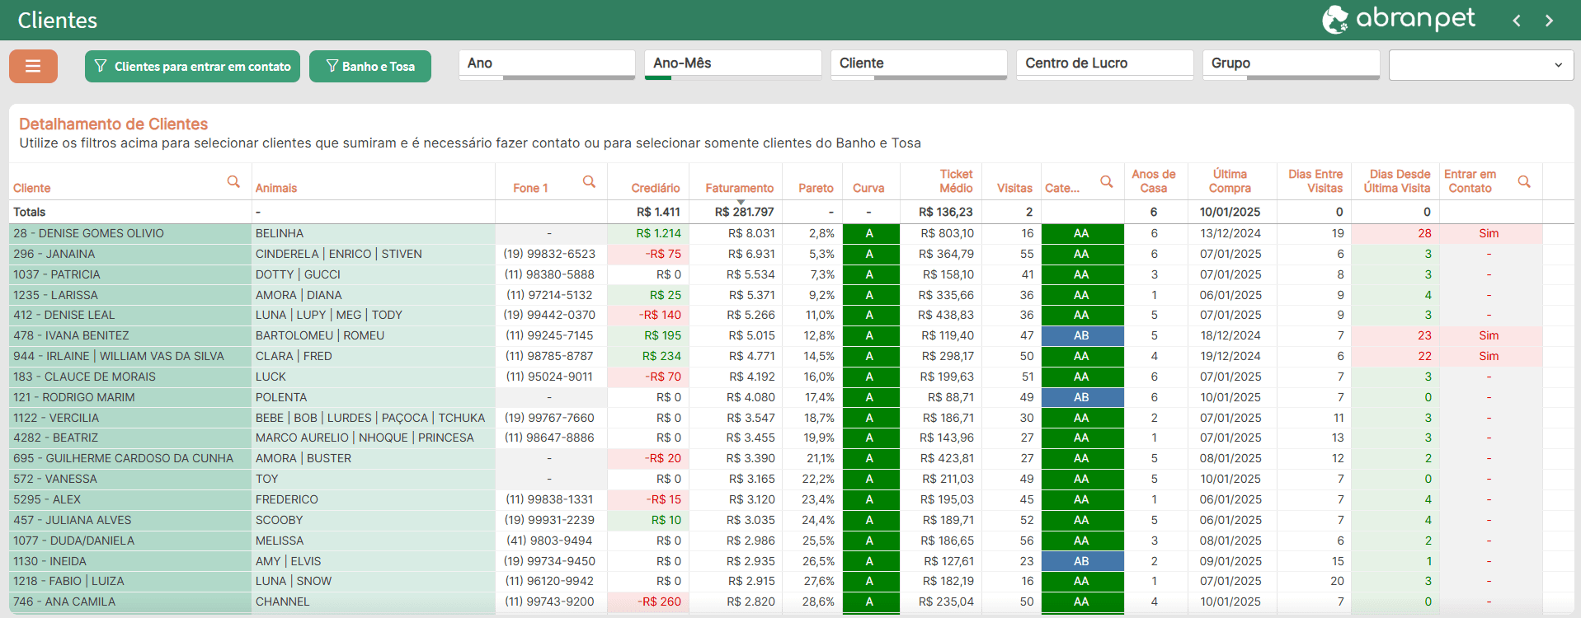The width and height of the screenshot is (1581, 618).
Task: Go to previous sheet with left arrow
Action: click(x=1516, y=21)
